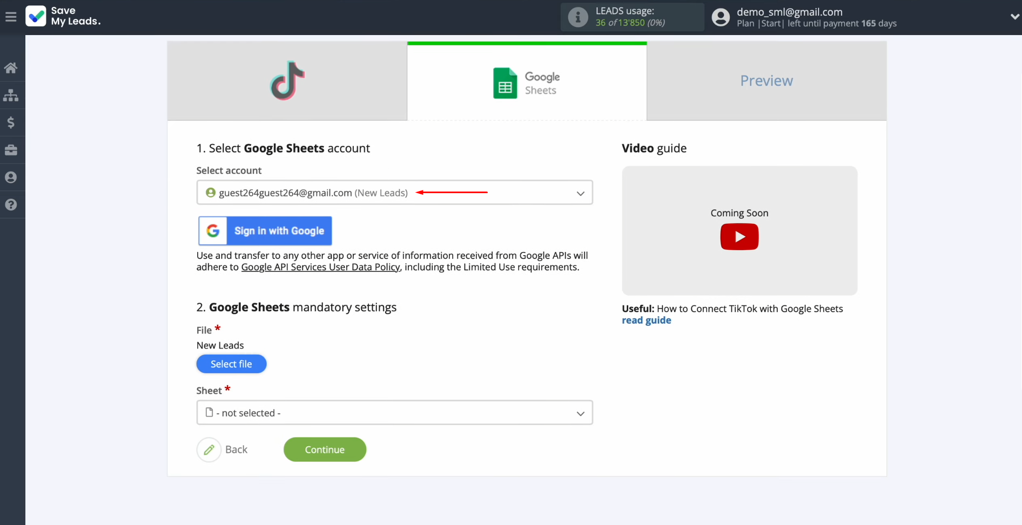Expand the account menu chevron at top right
Viewport: 1022px width, 525px height.
pos(1014,17)
